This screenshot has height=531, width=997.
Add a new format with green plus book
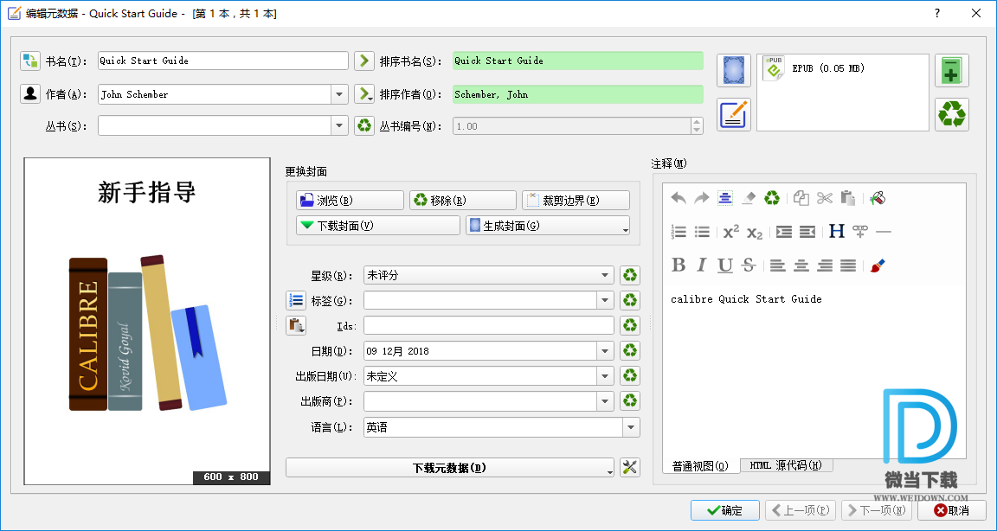tap(952, 70)
